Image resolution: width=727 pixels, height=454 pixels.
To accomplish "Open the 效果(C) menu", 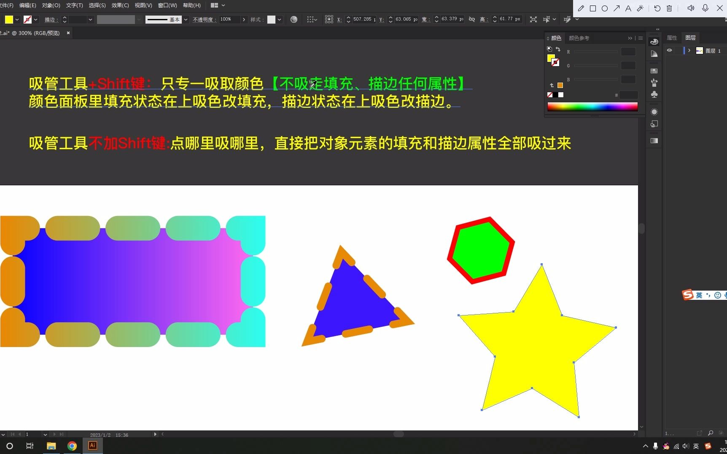I will click(x=120, y=5).
